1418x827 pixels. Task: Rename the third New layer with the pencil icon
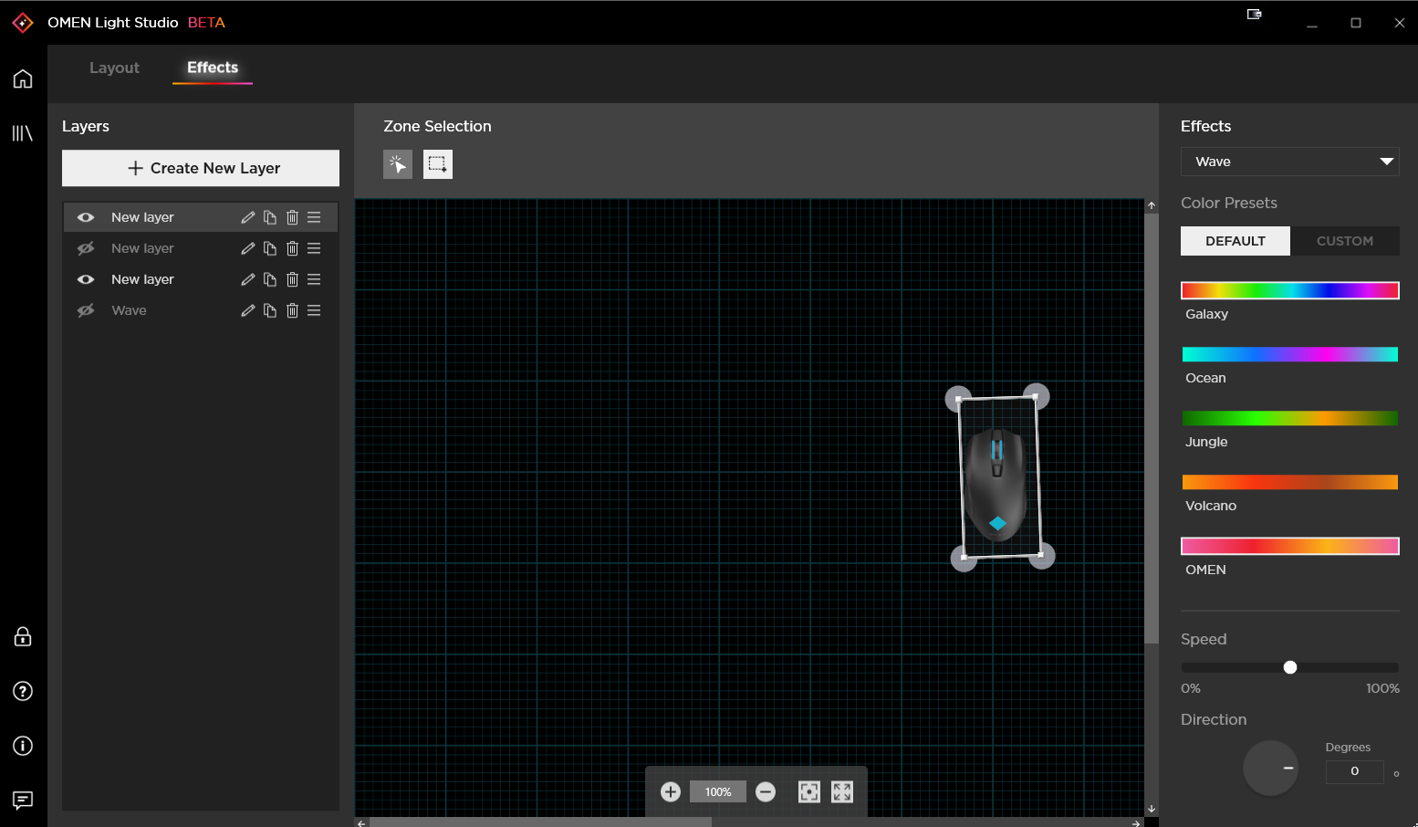coord(247,279)
